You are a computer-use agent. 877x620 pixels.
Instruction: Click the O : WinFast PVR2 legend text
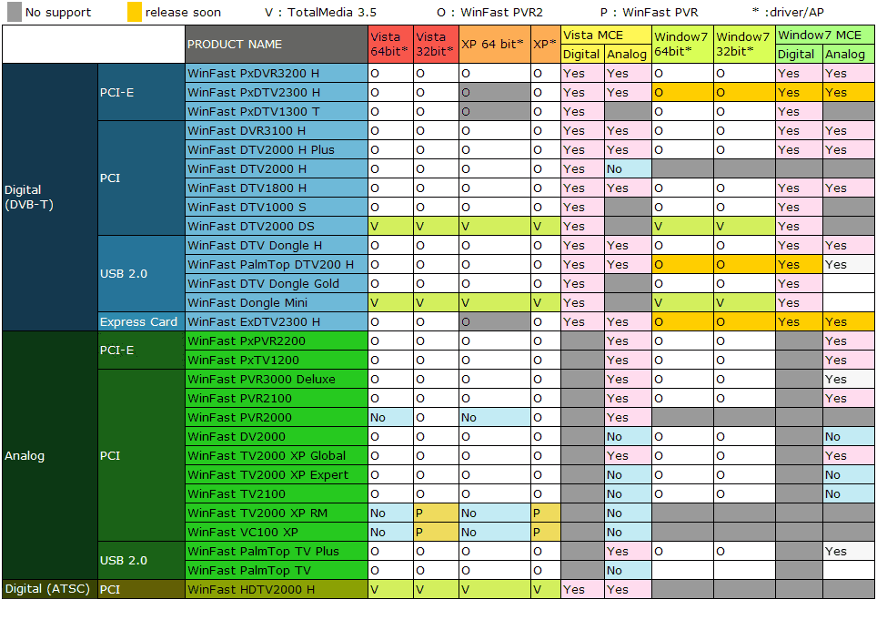[x=490, y=13]
